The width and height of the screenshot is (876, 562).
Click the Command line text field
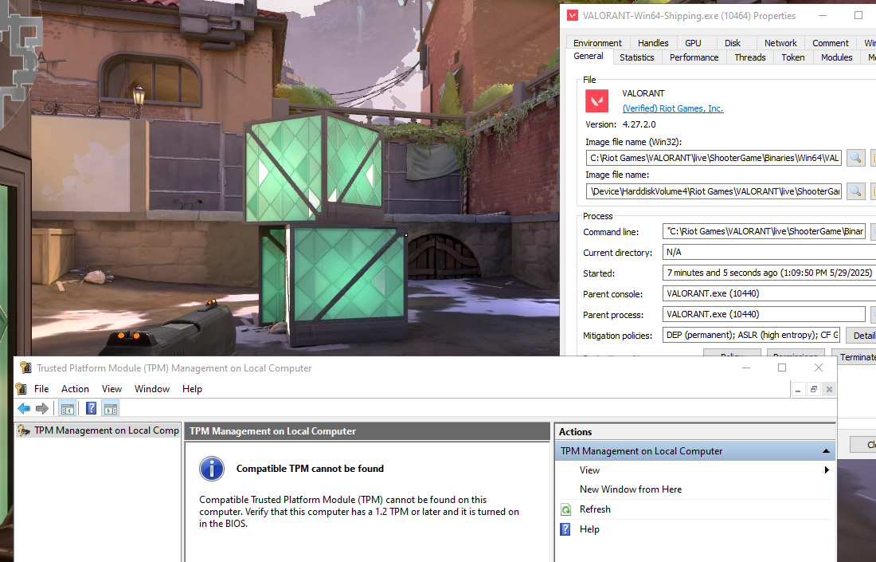tap(763, 232)
